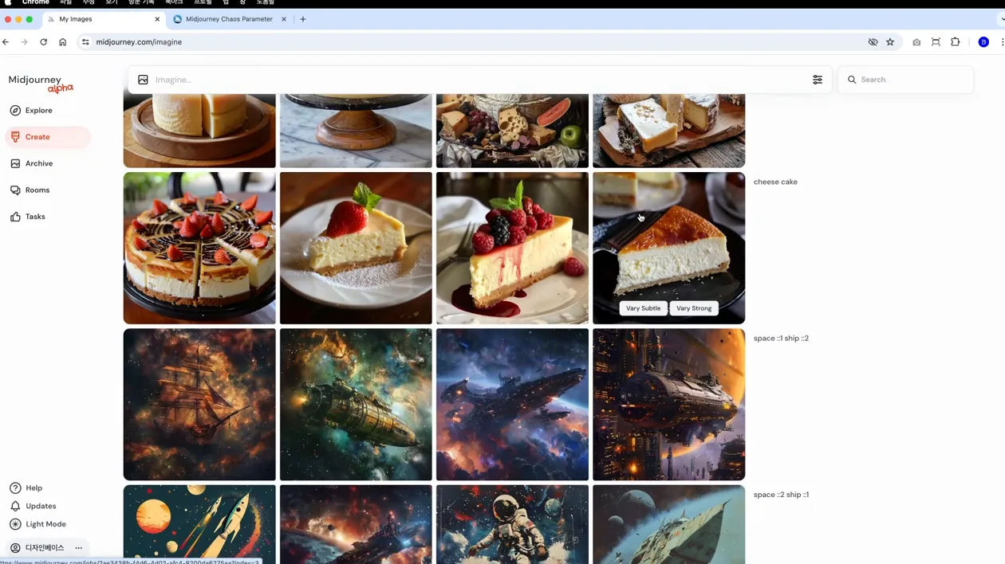Open the Chrome profile avatar
Screen dimensions: 1005x564
point(983,42)
